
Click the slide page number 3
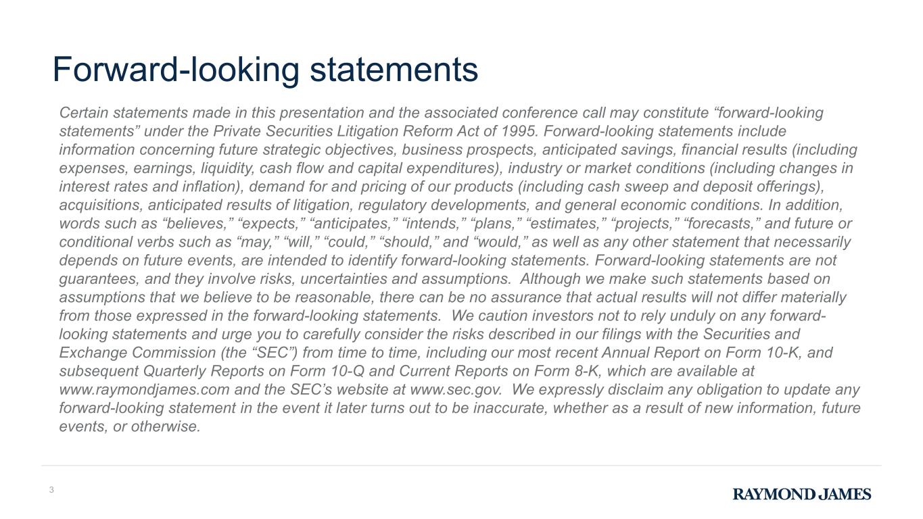pos(51,490)
